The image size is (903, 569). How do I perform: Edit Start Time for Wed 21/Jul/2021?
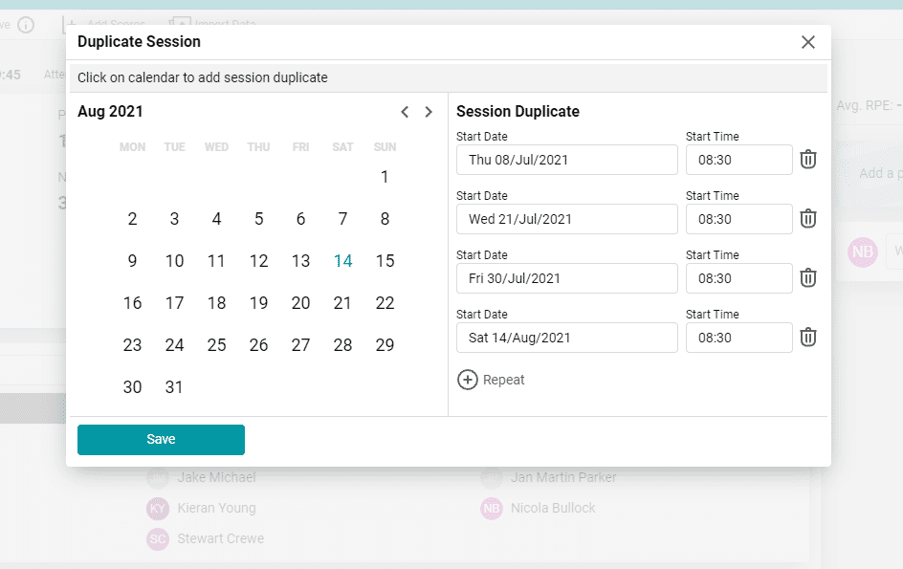coord(738,219)
